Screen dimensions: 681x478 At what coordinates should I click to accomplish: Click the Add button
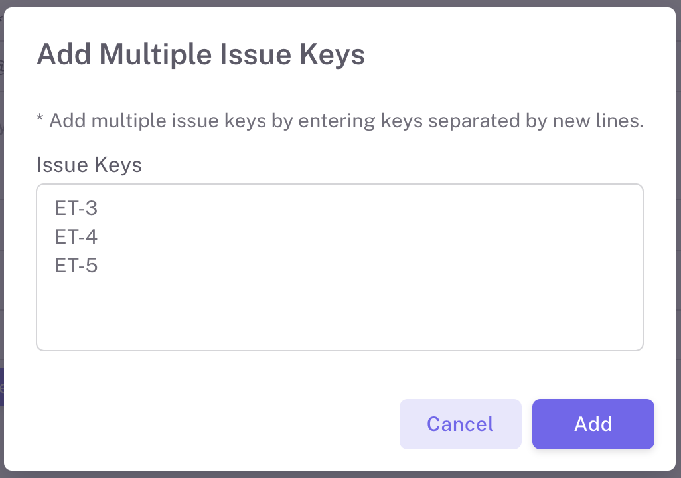pyautogui.click(x=593, y=424)
